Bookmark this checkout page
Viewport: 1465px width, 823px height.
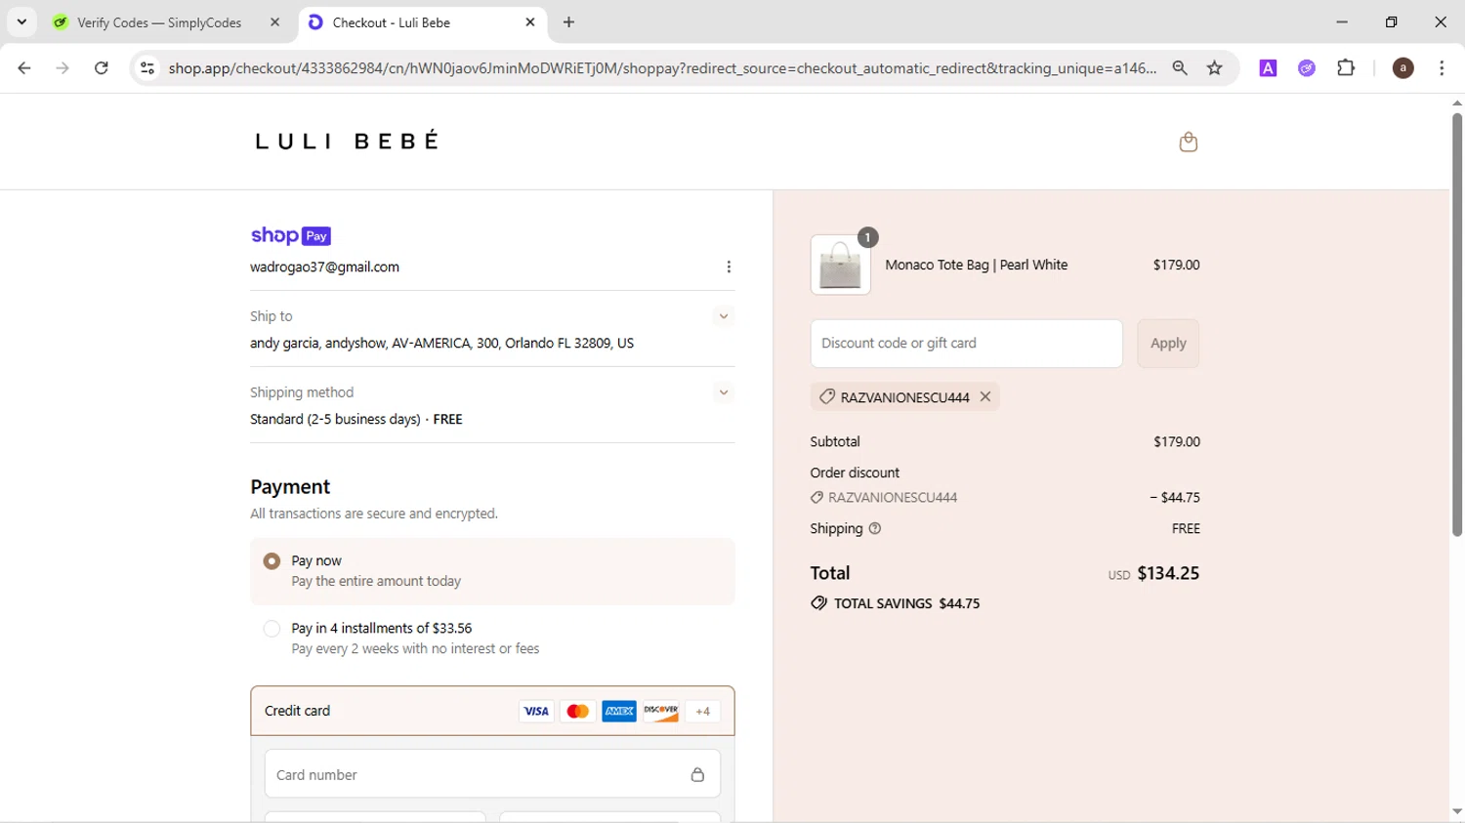pyautogui.click(x=1214, y=68)
